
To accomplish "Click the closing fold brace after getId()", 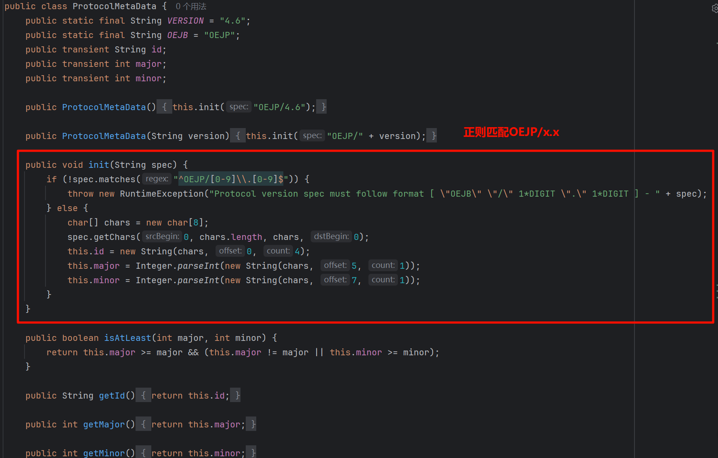I will pyautogui.click(x=237, y=396).
